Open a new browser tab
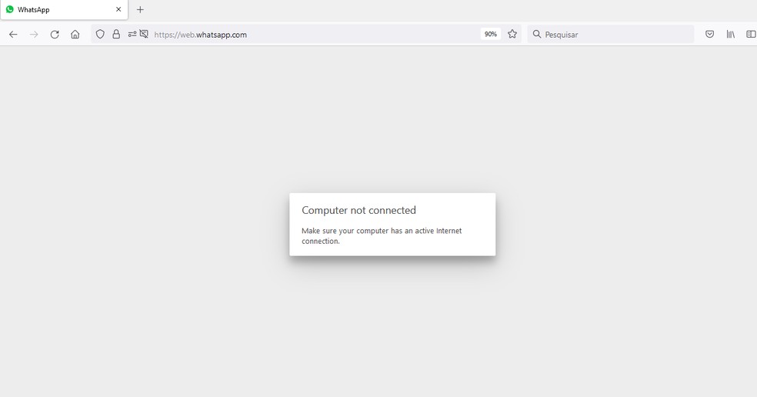The height and width of the screenshot is (397, 757). click(x=140, y=10)
